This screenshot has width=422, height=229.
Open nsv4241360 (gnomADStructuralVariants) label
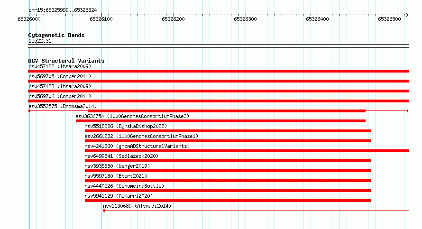[137, 146]
